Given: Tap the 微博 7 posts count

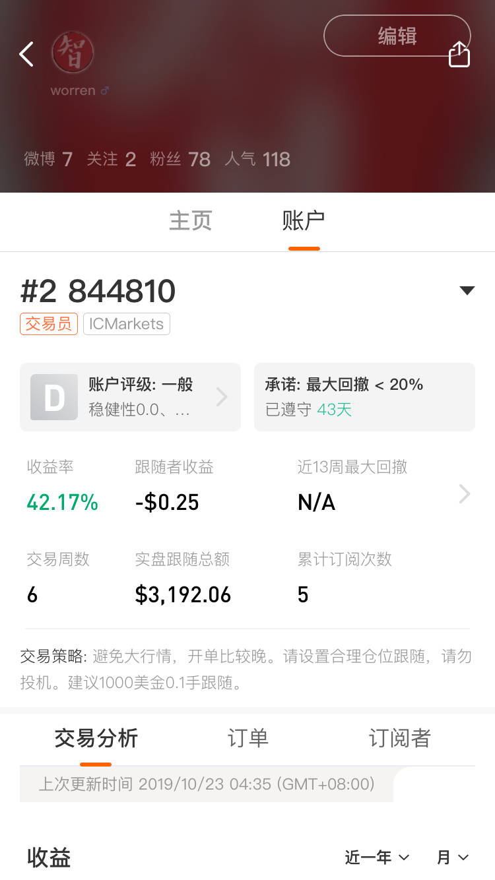Looking at the screenshot, I should pos(48,159).
